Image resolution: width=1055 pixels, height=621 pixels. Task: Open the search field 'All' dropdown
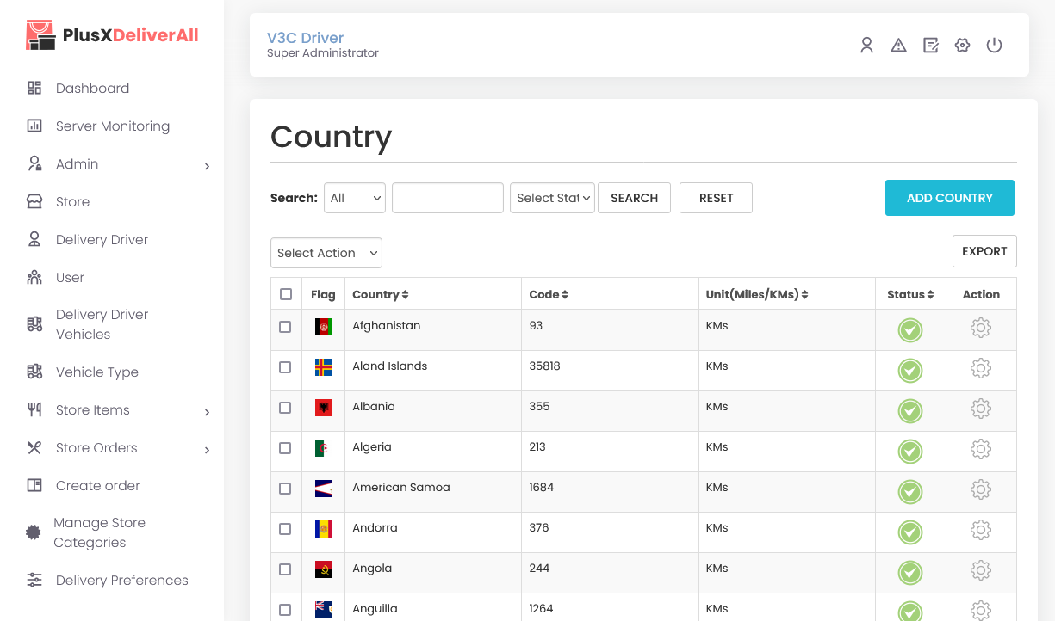[x=355, y=198]
